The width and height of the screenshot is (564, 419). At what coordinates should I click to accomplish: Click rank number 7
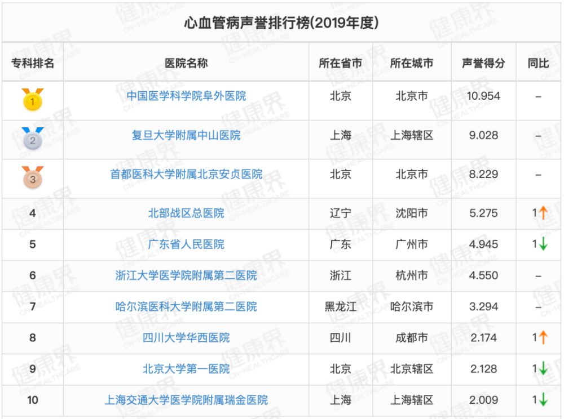(33, 306)
